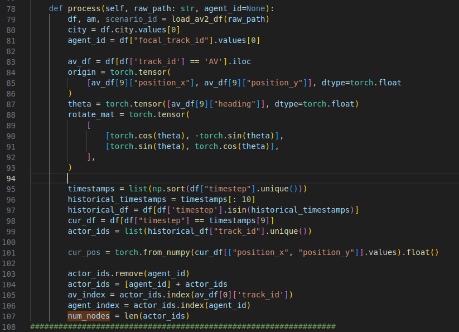
Task: Place cursor on empty line 94
Action: coord(167,178)
